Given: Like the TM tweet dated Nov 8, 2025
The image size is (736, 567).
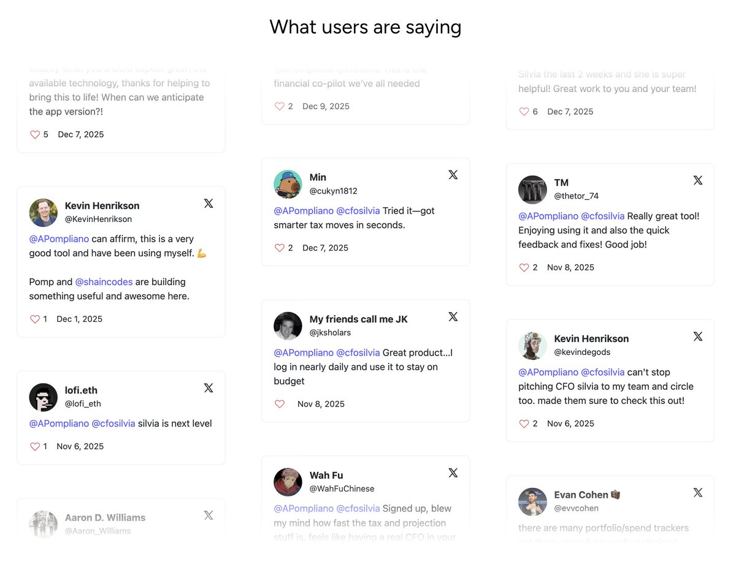Looking at the screenshot, I should [x=524, y=268].
